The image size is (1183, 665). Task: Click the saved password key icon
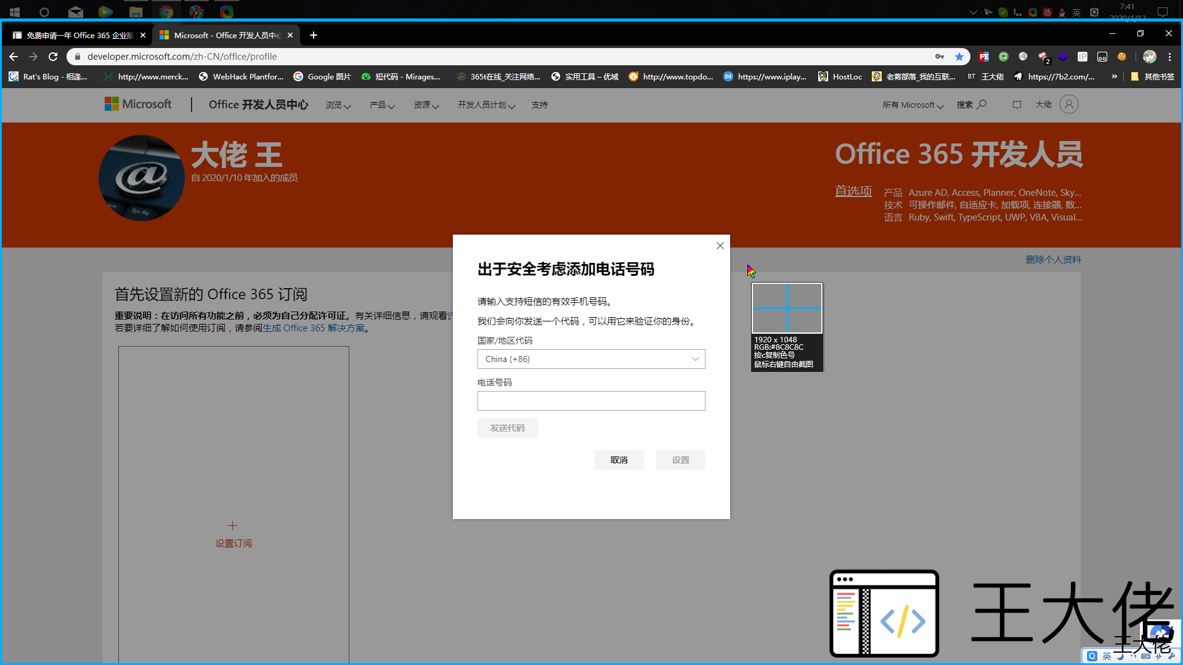click(940, 57)
